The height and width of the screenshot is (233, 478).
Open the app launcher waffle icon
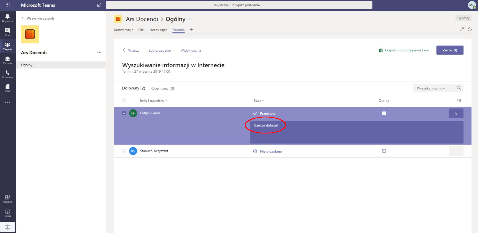(7, 5)
